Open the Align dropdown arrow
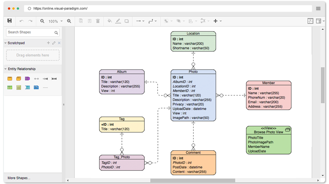Image resolution: width=329 pixels, height=184 pixels. (196, 21)
